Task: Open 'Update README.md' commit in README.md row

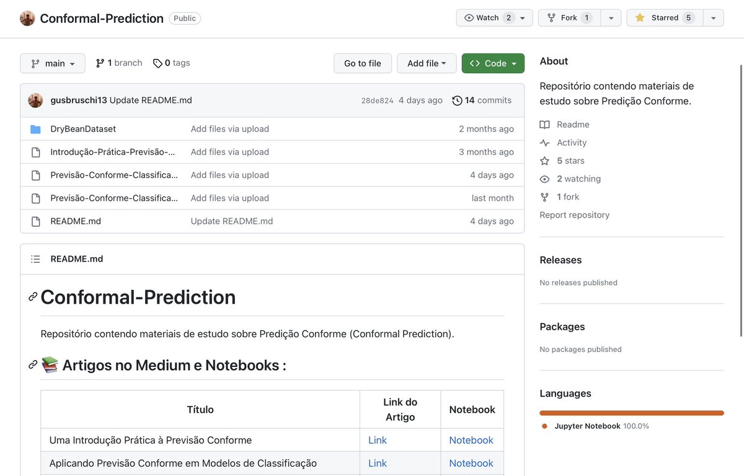Action: [232, 221]
